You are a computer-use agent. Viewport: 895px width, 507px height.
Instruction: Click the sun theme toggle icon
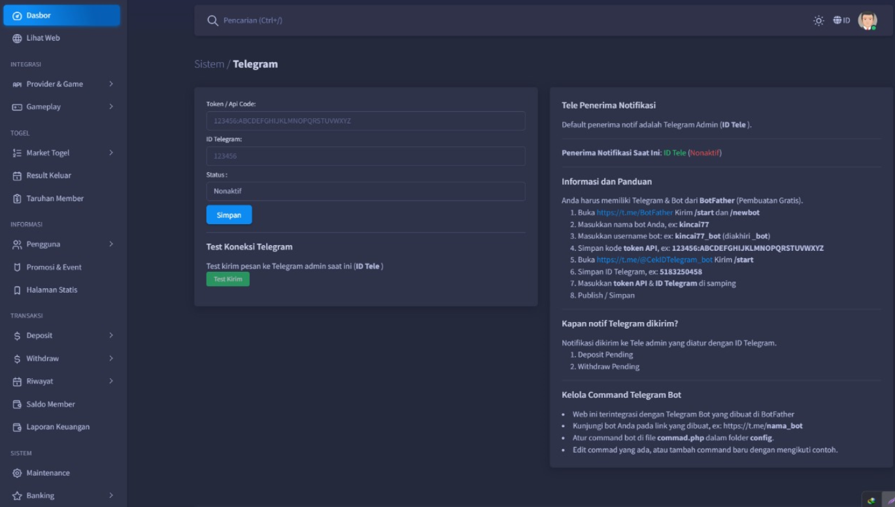[819, 20]
